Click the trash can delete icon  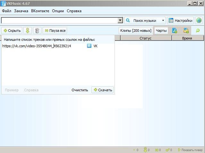[37, 31]
